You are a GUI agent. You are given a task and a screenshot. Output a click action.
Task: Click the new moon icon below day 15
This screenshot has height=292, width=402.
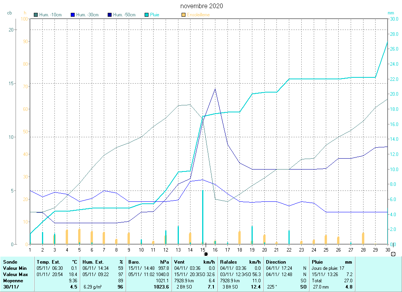click(x=206, y=254)
